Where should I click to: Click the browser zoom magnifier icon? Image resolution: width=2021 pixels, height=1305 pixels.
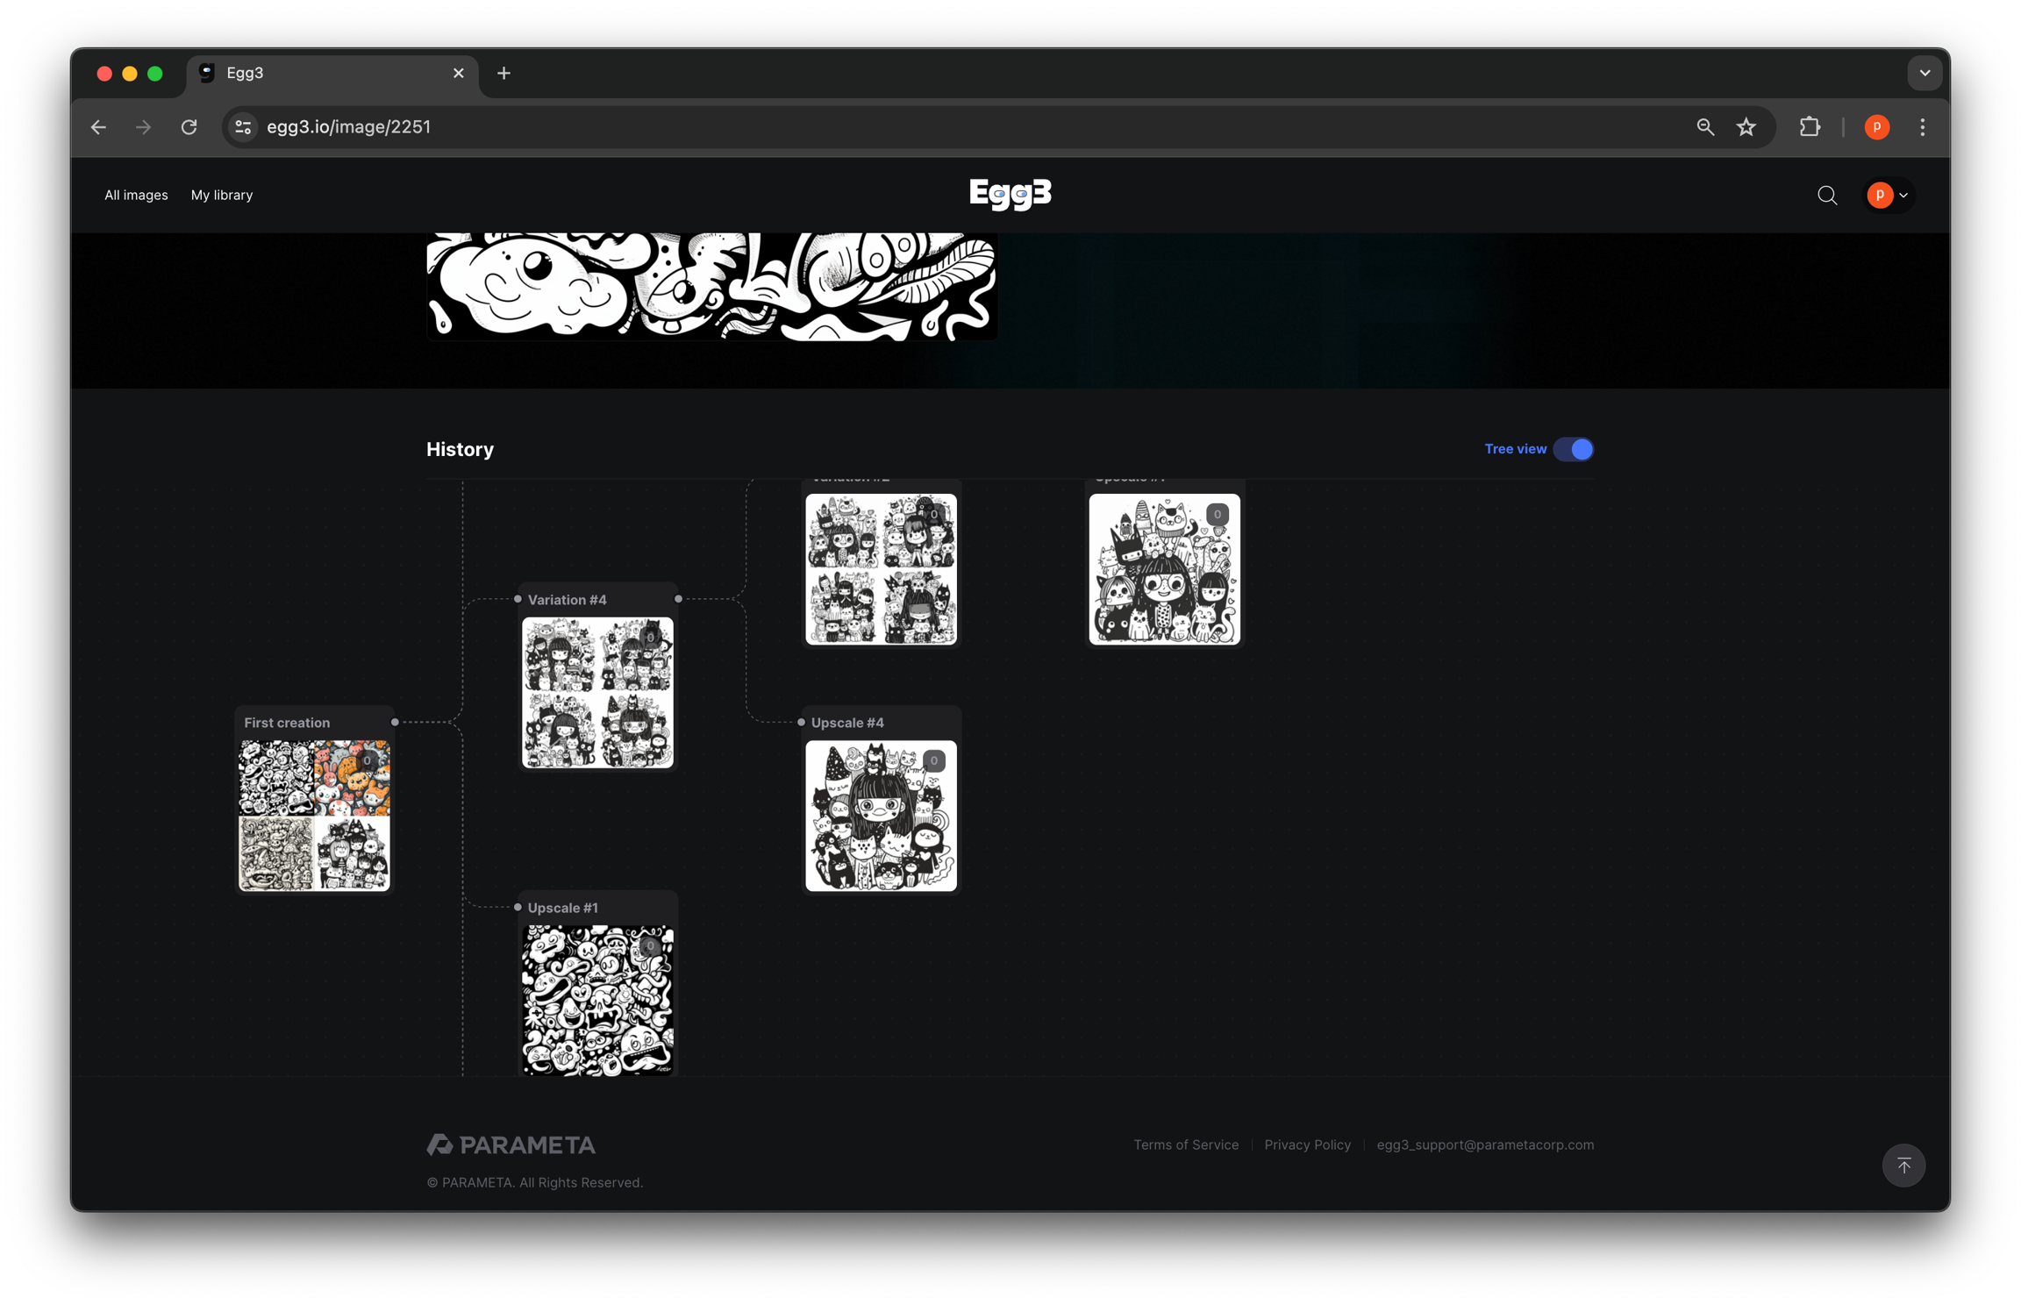[x=1705, y=127]
